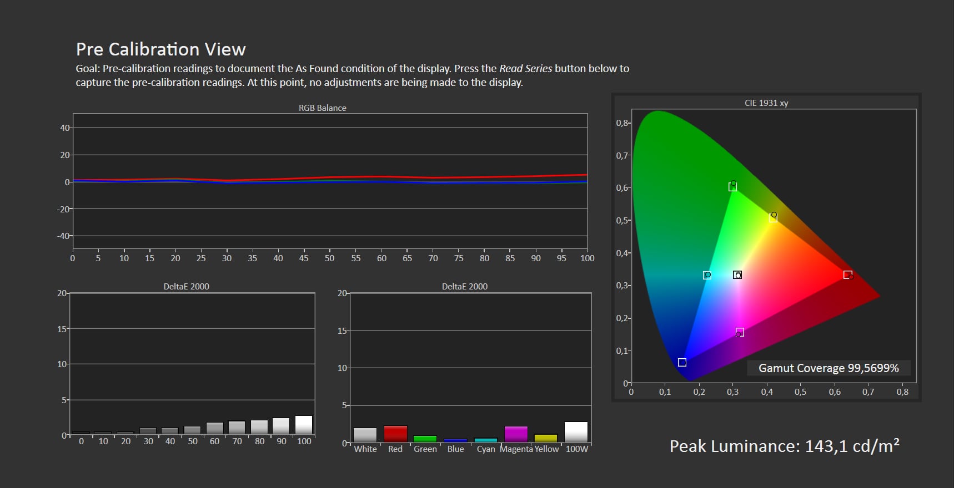
Task: Click the Red bar in color DeltaE chart
Action: click(x=395, y=434)
